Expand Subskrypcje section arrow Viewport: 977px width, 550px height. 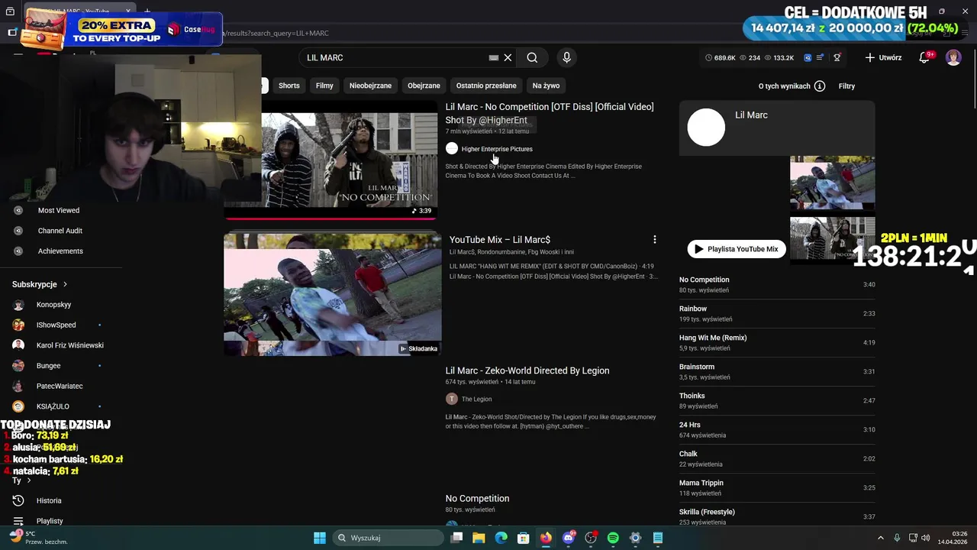tap(65, 284)
